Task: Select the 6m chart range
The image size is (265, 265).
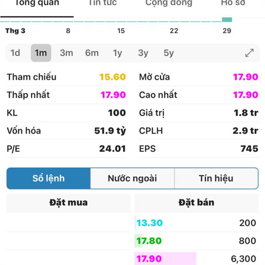Action: point(92,53)
